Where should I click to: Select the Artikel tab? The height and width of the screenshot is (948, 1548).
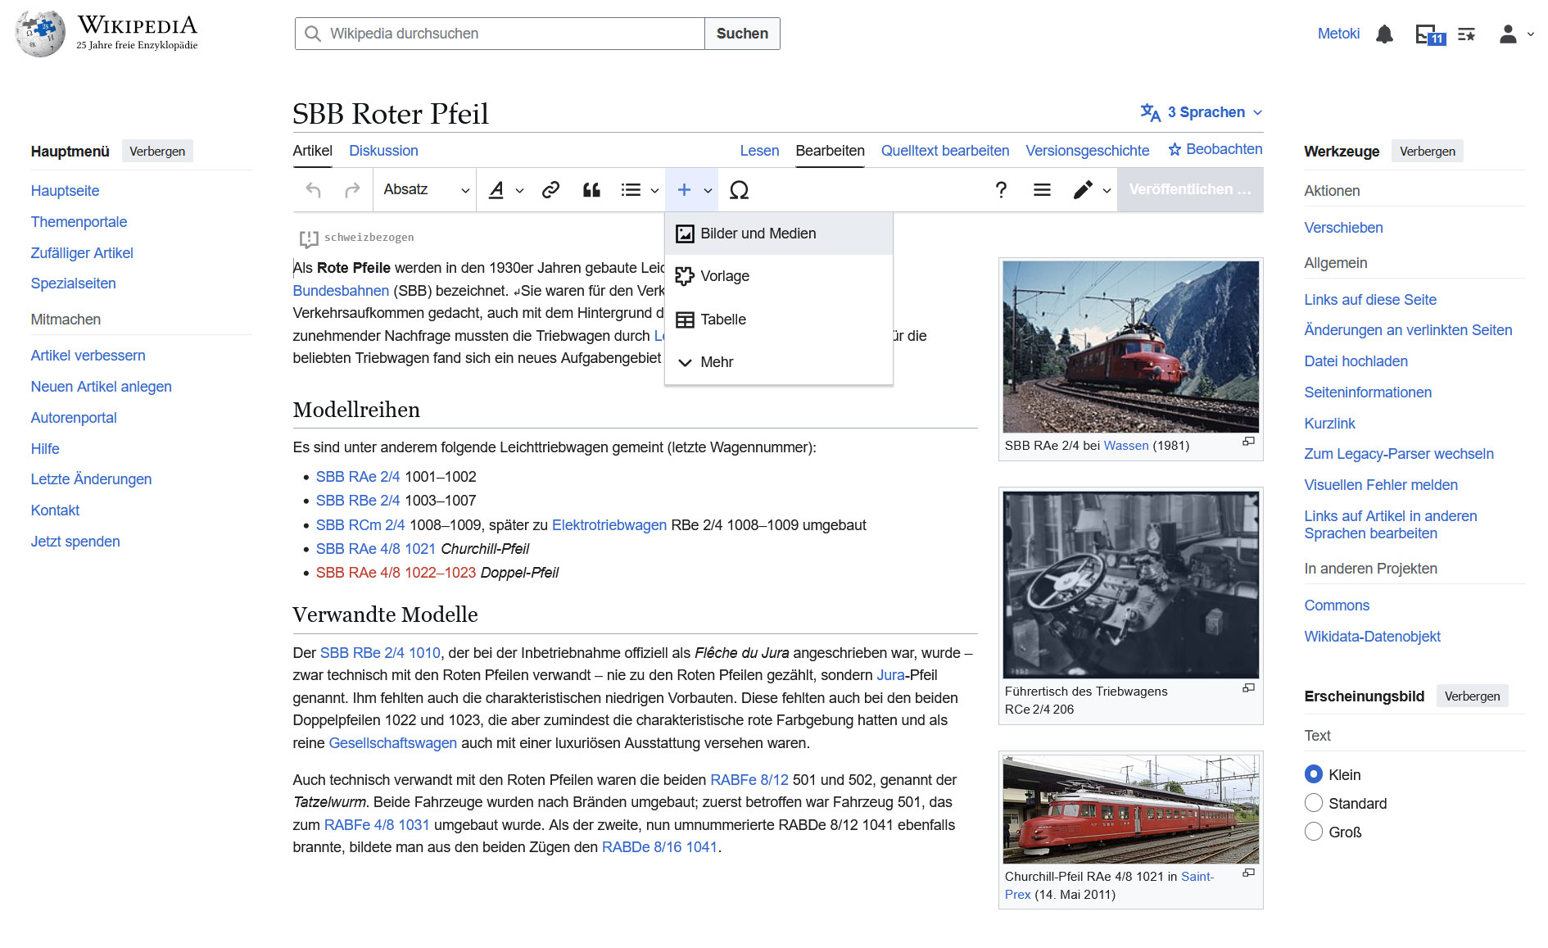click(x=312, y=151)
